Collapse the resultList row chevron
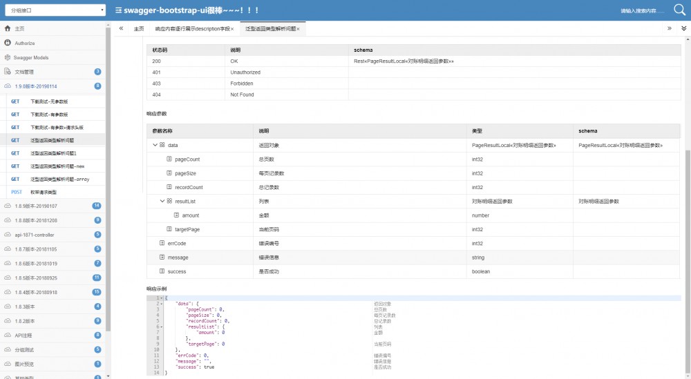Image resolution: width=691 pixels, height=379 pixels. (x=162, y=201)
